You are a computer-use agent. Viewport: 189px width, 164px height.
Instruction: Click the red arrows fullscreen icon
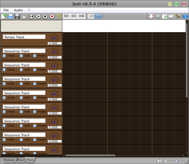coord(151,16)
